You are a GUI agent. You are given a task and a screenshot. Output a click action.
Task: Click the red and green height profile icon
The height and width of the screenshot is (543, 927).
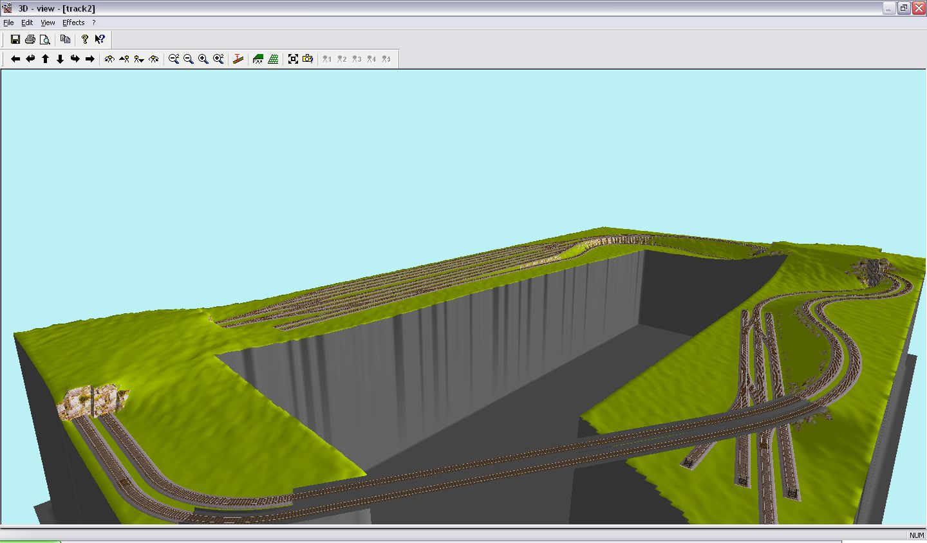click(x=238, y=59)
